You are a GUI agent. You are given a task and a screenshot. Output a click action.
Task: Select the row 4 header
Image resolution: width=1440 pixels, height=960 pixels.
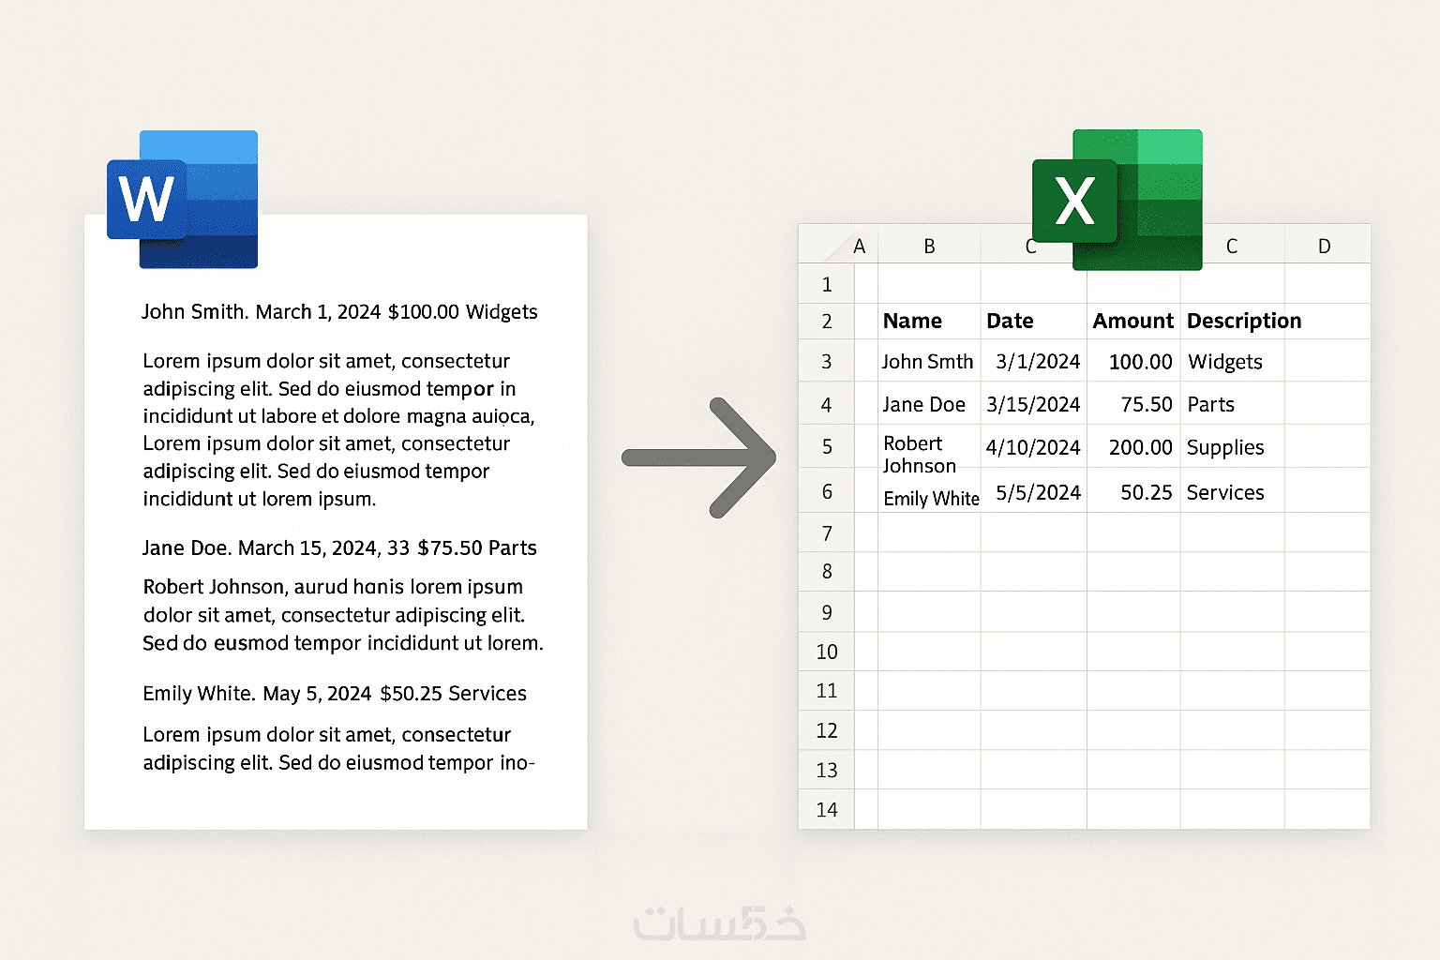[826, 404]
